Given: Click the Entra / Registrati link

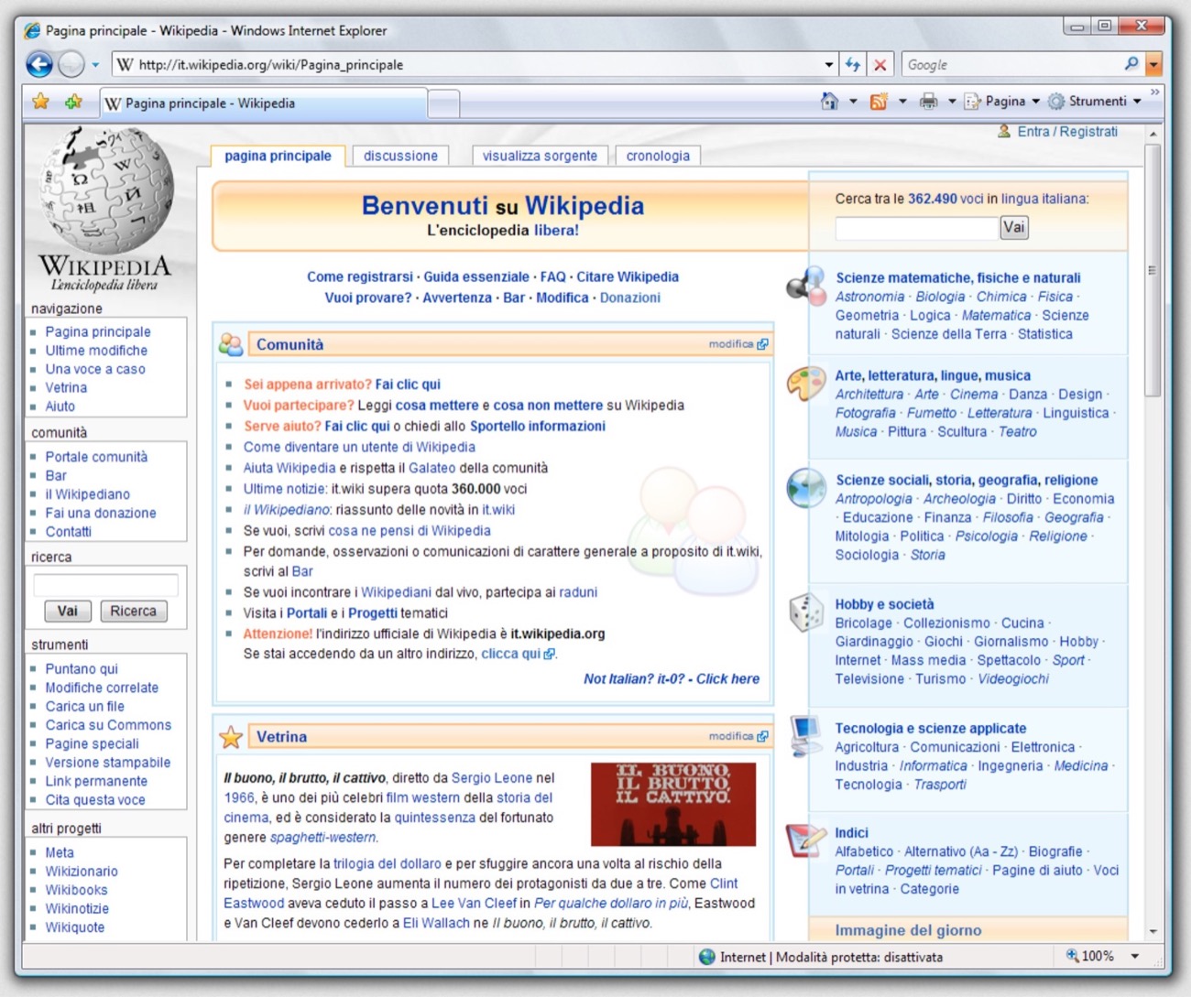Looking at the screenshot, I should [x=1067, y=131].
